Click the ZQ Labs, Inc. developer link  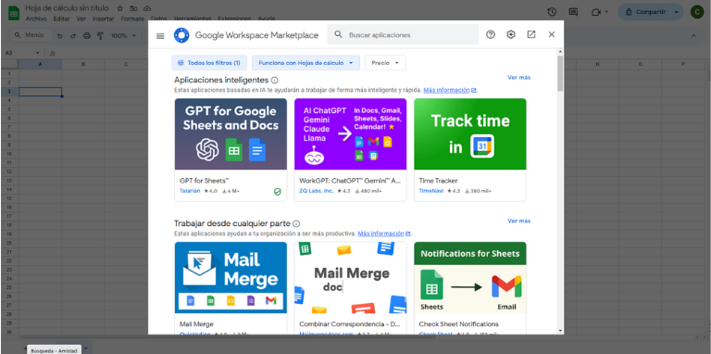[316, 191]
